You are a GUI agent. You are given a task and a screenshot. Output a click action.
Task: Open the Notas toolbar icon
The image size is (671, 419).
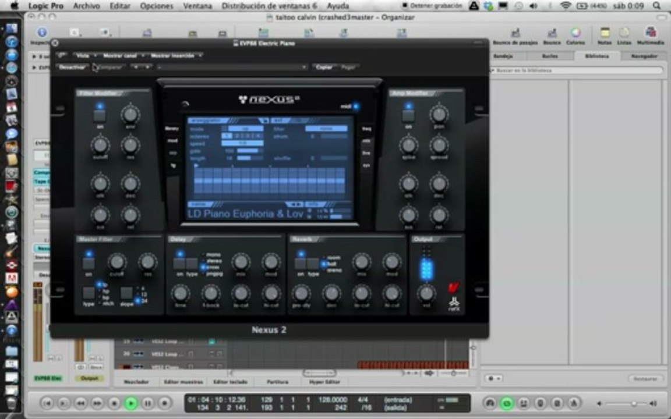(x=605, y=33)
